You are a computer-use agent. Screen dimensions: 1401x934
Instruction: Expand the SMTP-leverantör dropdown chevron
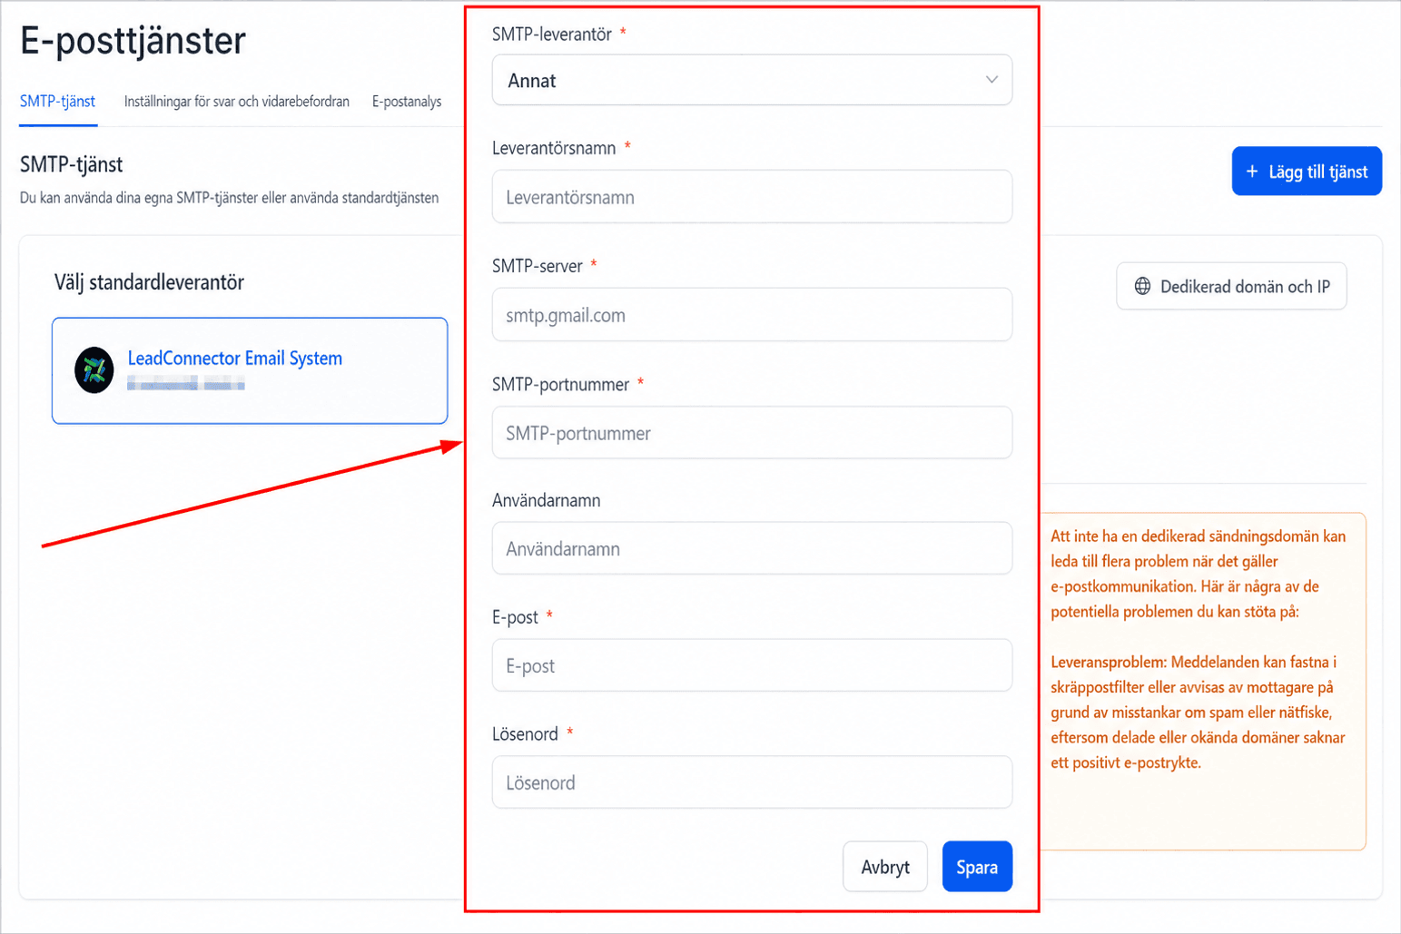click(x=992, y=80)
